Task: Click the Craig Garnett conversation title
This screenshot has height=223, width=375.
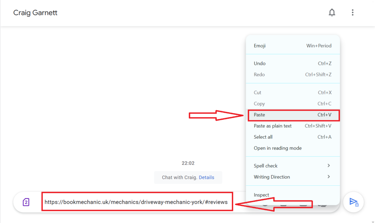Action: click(x=36, y=13)
